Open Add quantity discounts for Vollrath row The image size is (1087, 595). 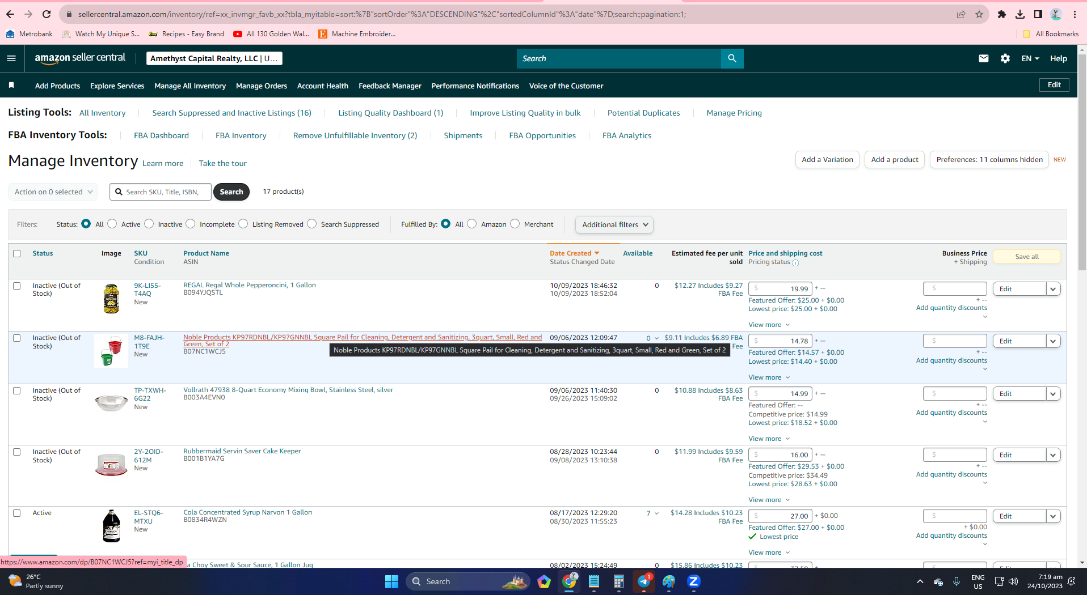(951, 413)
